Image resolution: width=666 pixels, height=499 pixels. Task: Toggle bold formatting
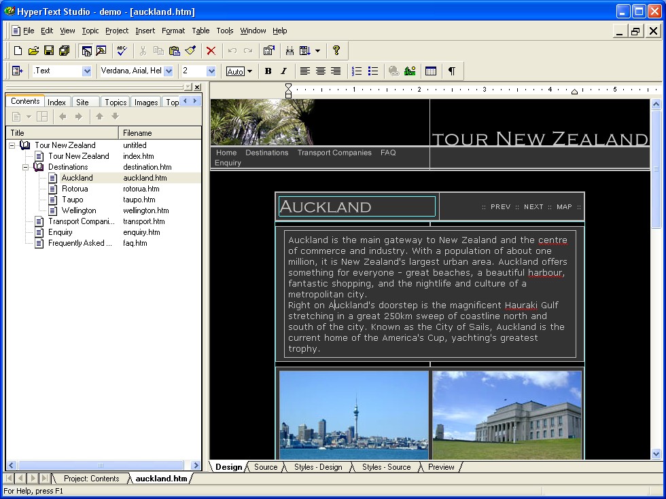point(268,71)
